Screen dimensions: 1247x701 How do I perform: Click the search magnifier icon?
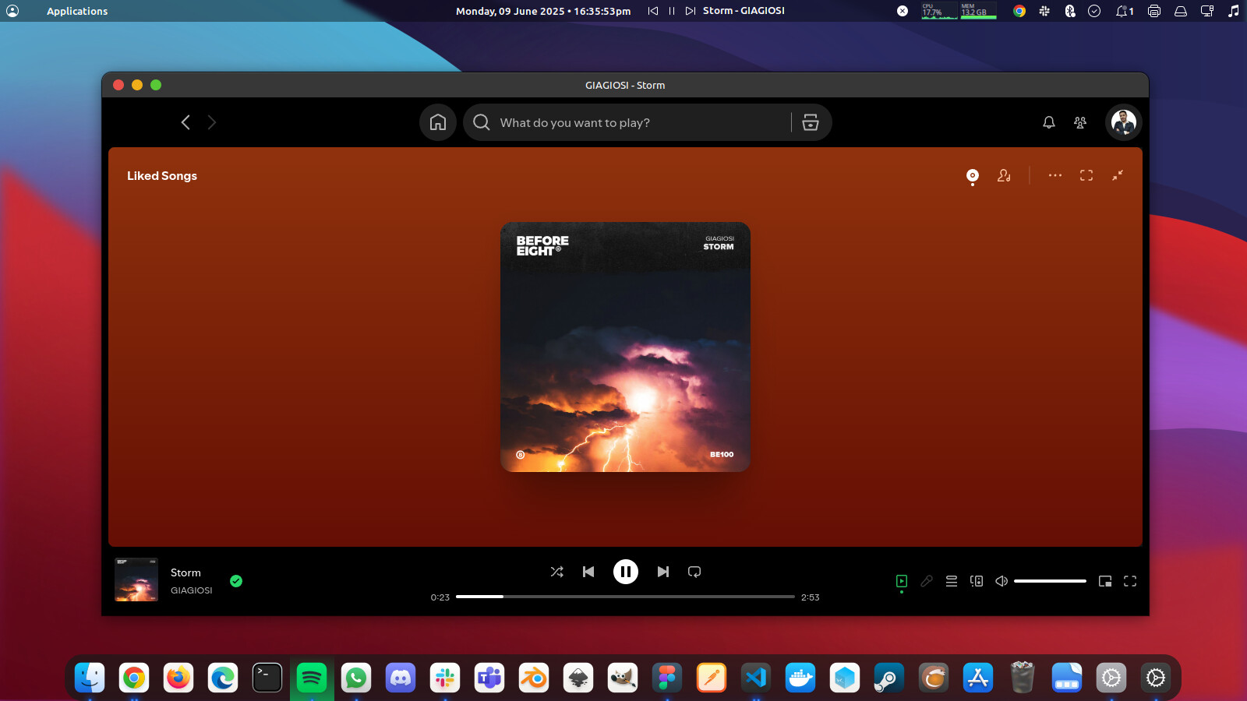482,122
